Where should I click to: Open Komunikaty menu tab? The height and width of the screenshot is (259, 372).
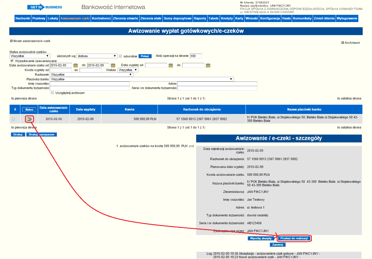302,18
